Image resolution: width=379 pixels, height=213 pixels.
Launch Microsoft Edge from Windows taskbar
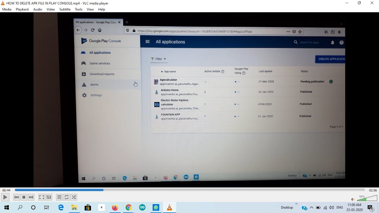pos(61,207)
